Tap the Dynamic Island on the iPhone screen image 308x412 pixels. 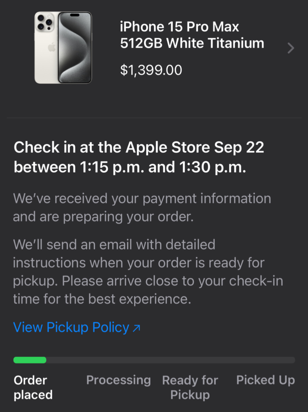coord(75,15)
